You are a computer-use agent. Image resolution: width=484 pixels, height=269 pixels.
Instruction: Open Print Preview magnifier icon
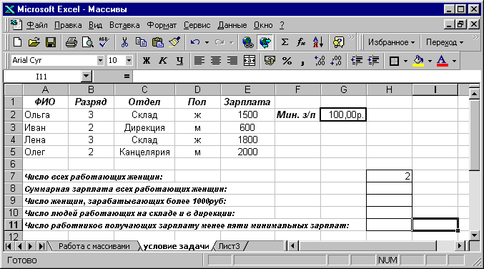click(88, 42)
